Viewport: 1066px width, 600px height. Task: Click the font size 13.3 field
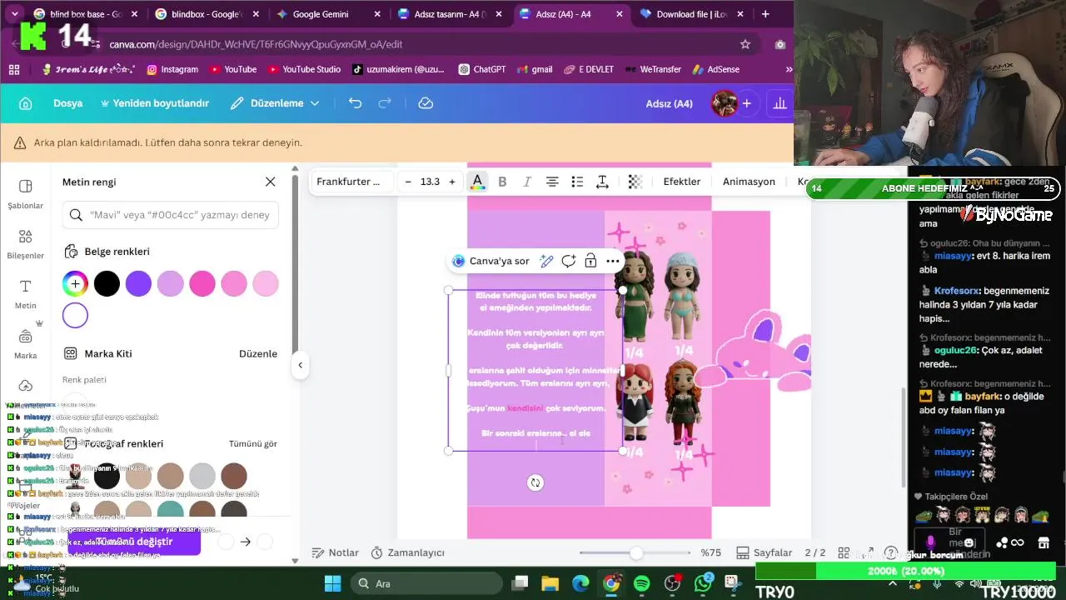click(430, 182)
